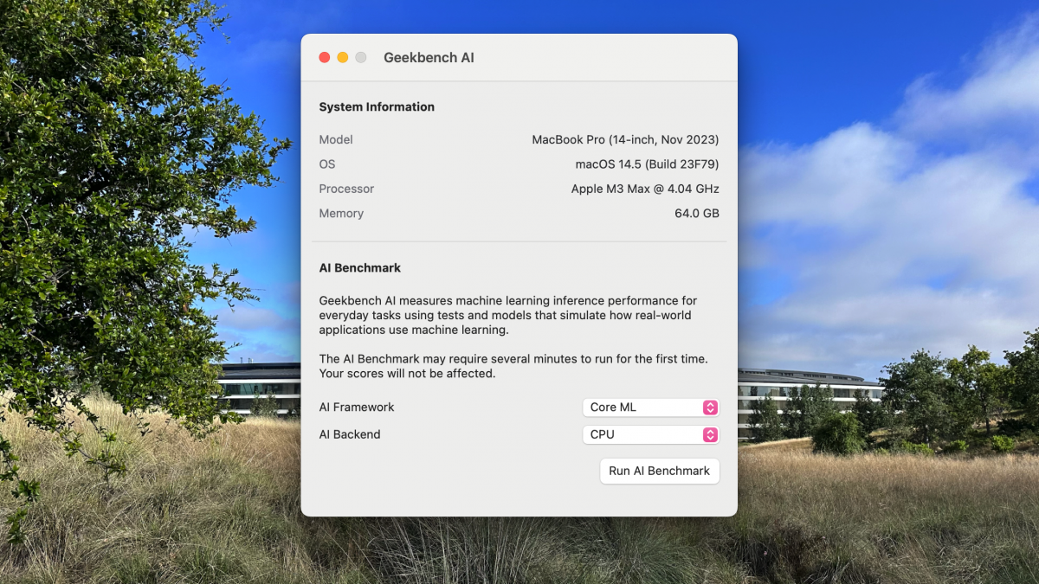This screenshot has height=584, width=1039.
Task: Minimize the Geekbench AI window
Action: [343, 57]
